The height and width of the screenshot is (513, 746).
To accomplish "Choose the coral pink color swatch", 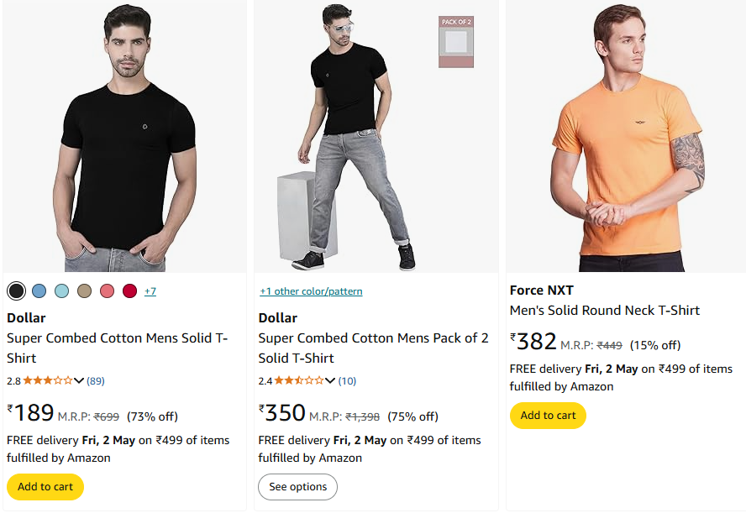I will point(107,291).
